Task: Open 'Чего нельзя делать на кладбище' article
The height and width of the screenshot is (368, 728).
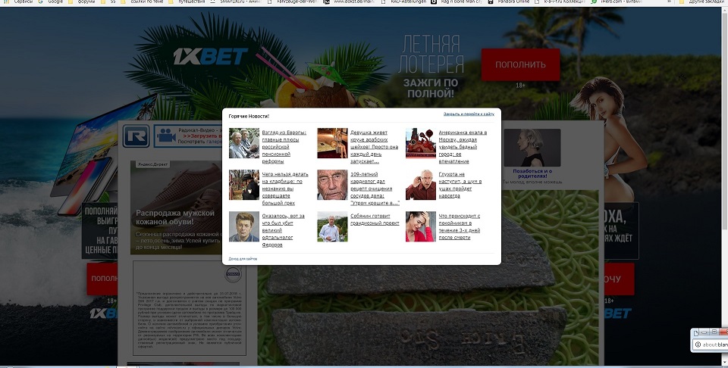Action: [x=284, y=188]
